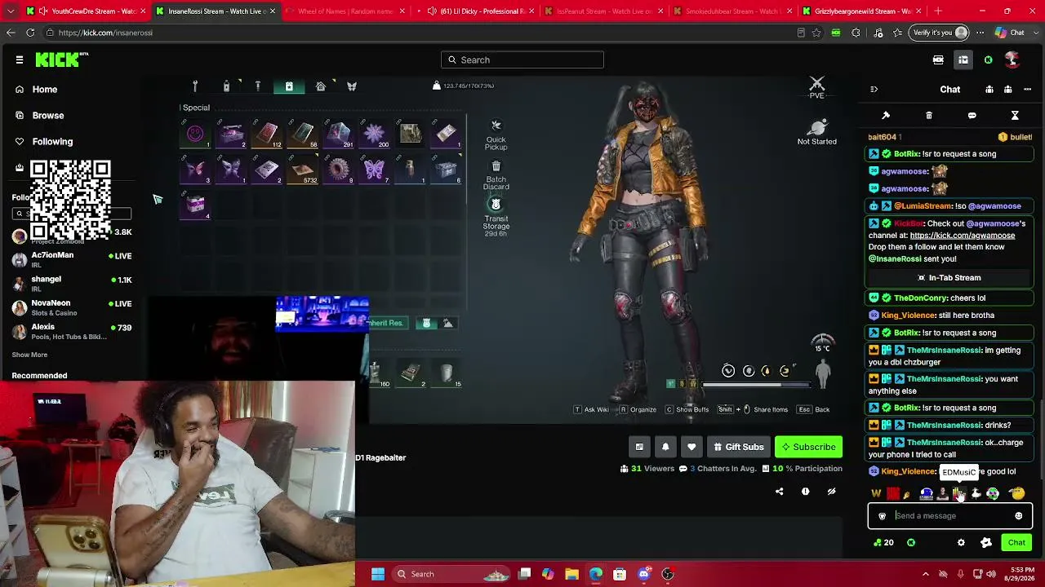
Task: Click the channel points 20 balance
Action: tap(883, 543)
